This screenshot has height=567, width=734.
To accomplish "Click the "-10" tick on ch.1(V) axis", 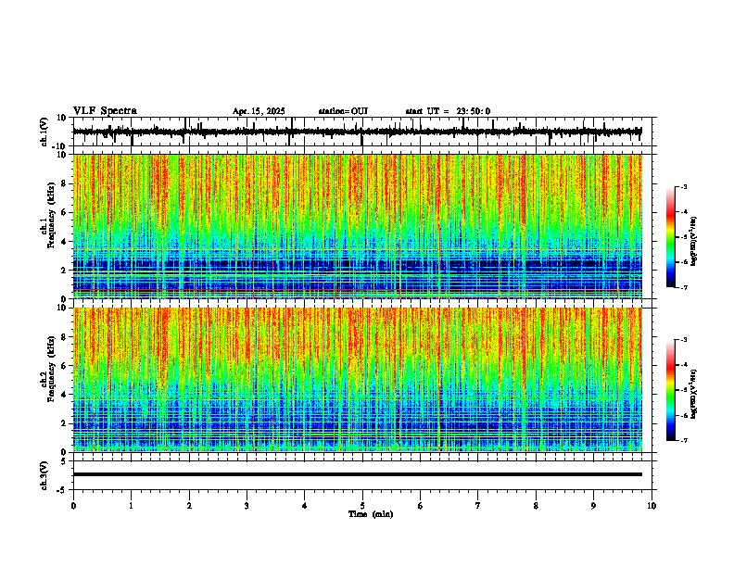I will (59, 146).
